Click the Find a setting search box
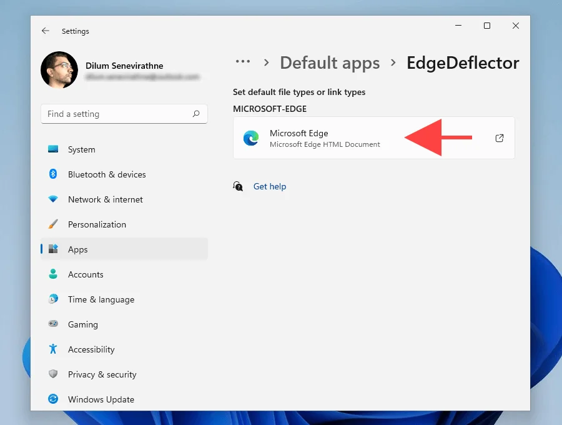 point(124,114)
